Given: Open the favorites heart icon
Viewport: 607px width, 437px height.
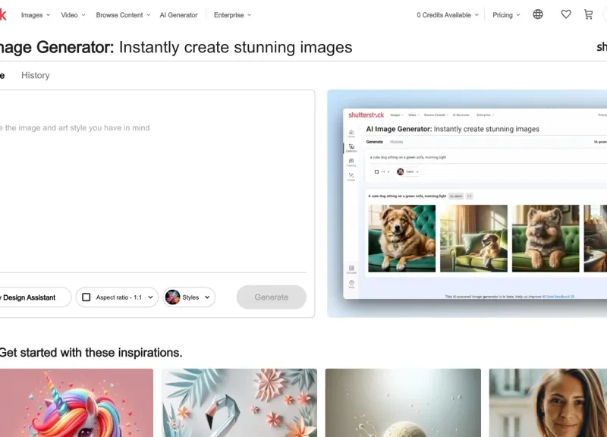Looking at the screenshot, I should click(566, 14).
